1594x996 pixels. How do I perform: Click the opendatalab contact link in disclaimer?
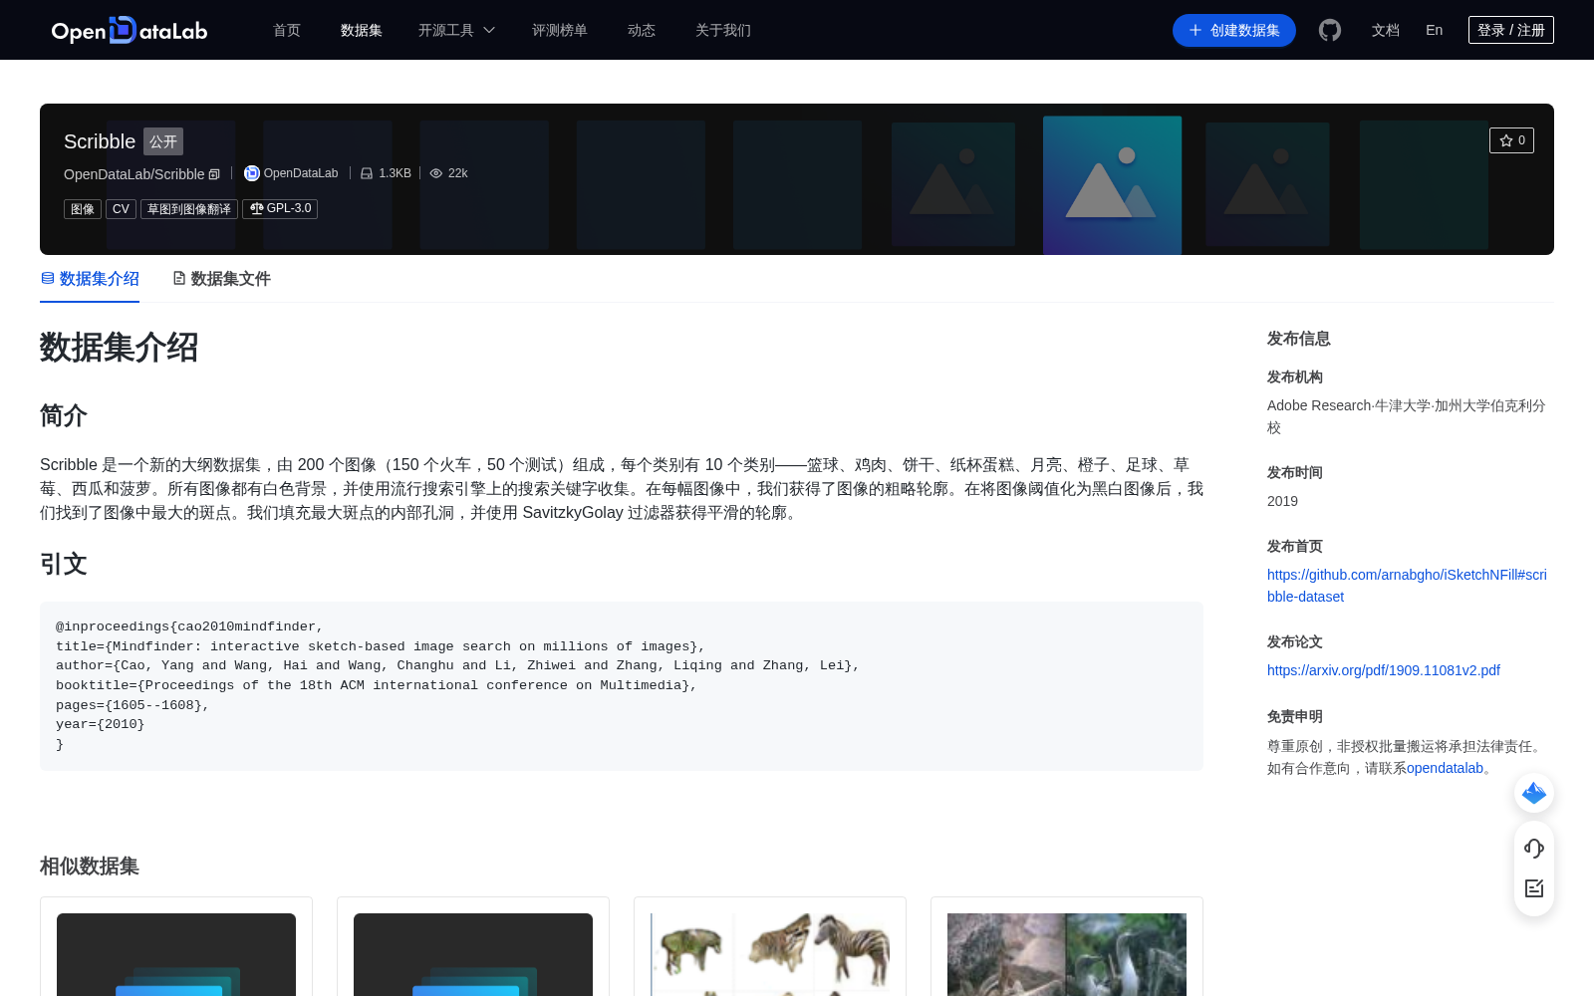(x=1445, y=768)
